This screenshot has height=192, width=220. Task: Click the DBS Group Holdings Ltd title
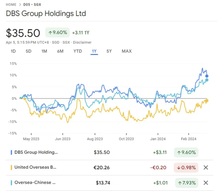tap(46, 14)
